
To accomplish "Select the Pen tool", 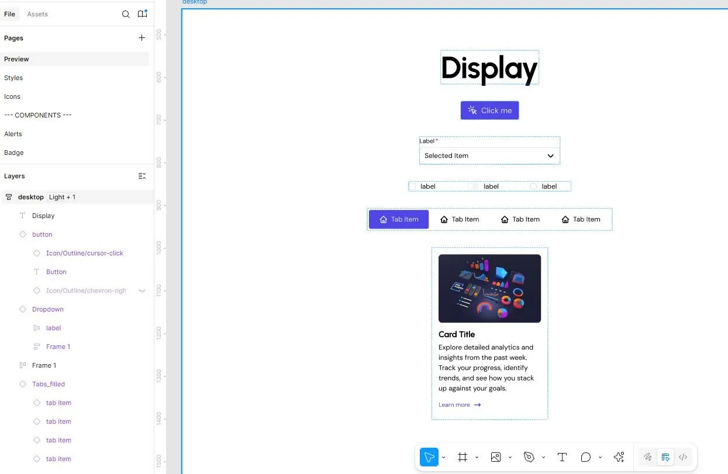I will 528,456.
